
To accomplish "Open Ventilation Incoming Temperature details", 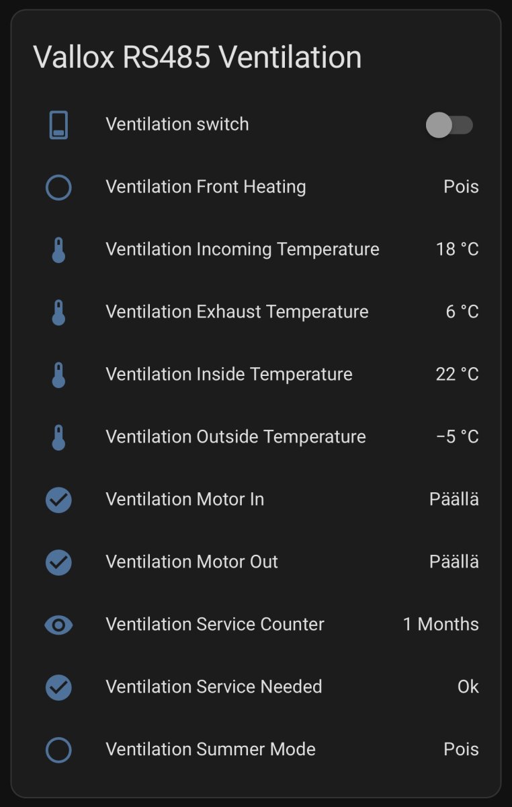I will pyautogui.click(x=242, y=249).
